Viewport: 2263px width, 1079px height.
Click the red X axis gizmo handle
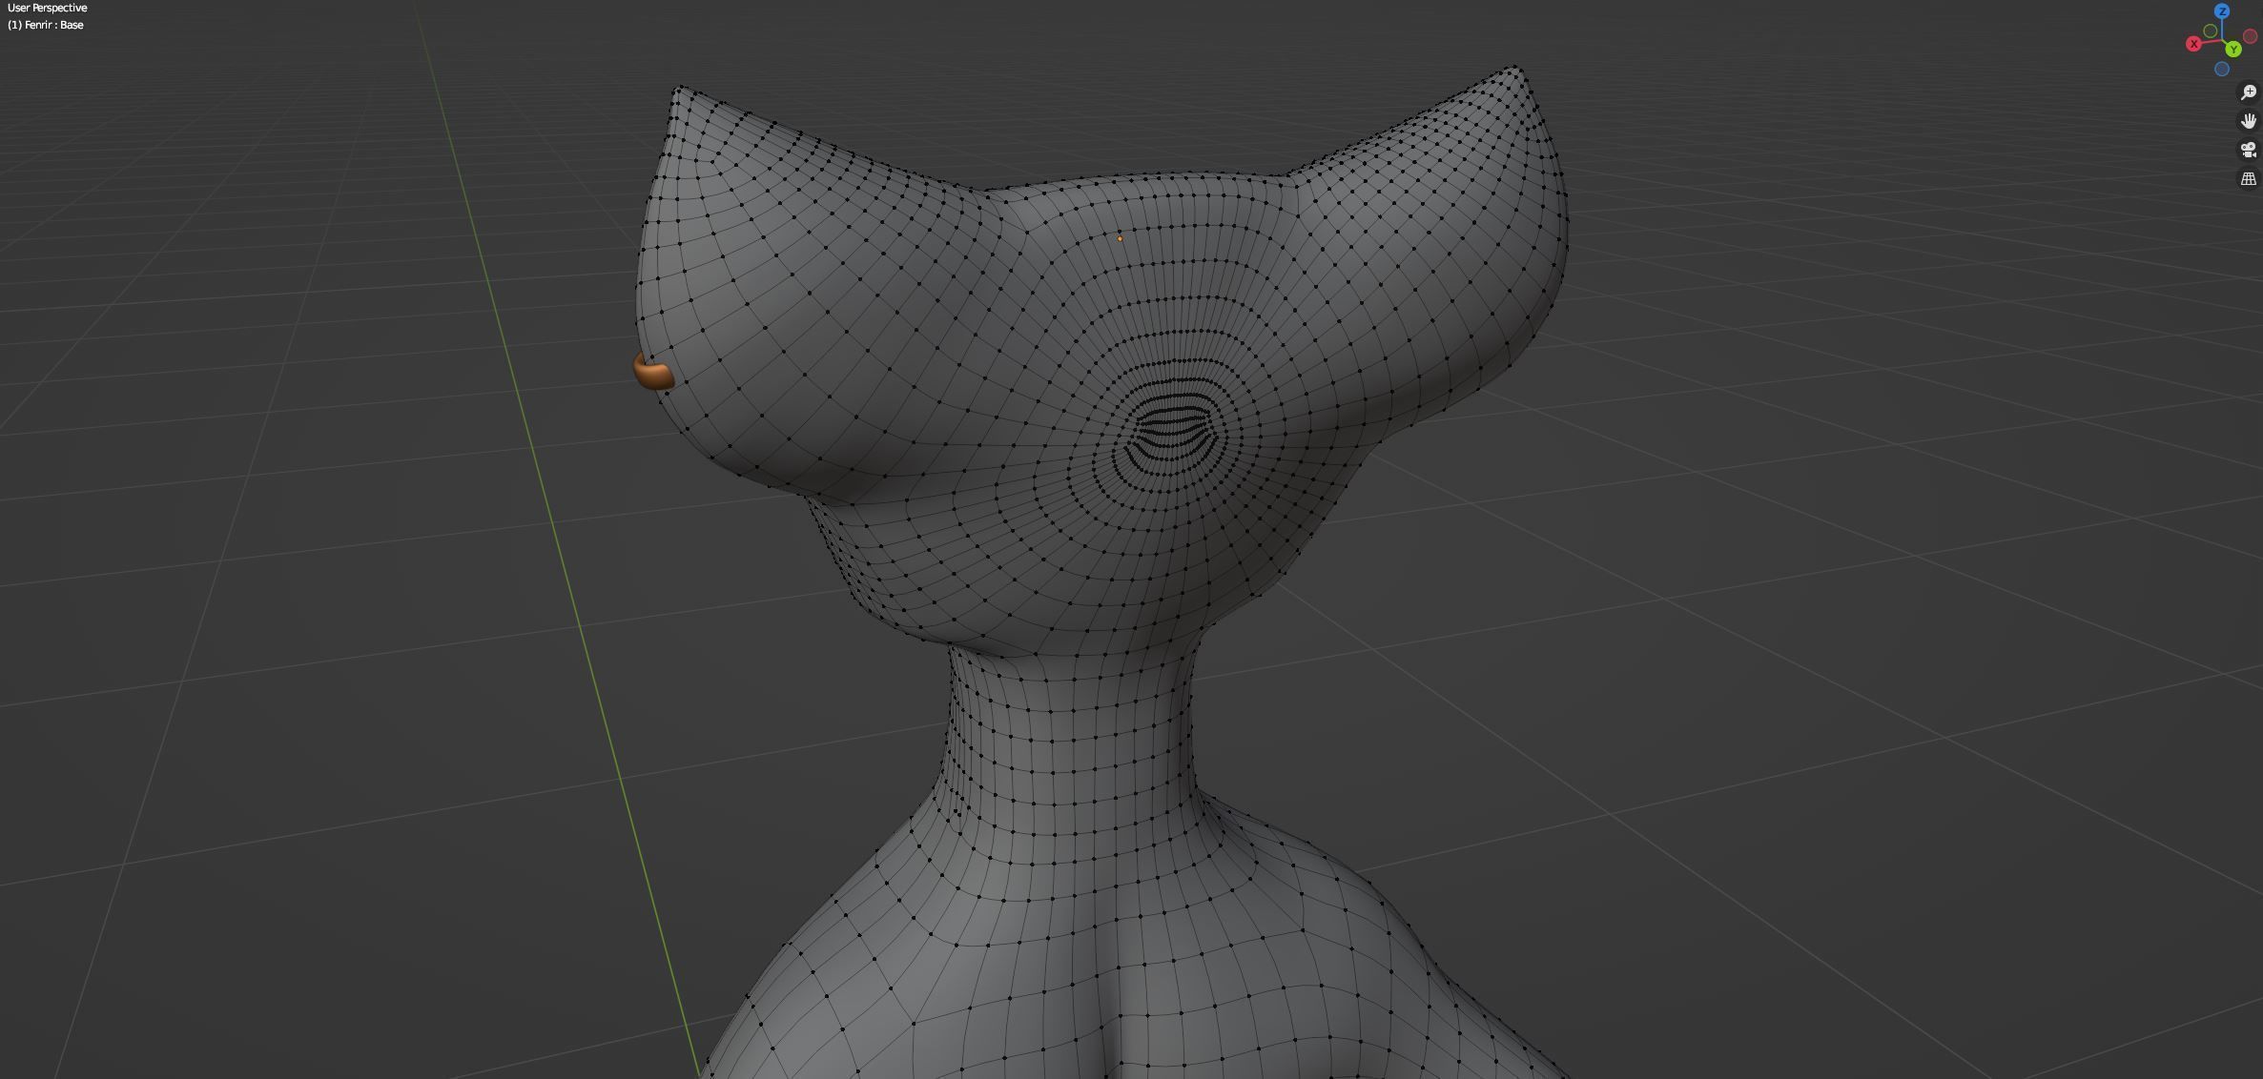(2193, 44)
